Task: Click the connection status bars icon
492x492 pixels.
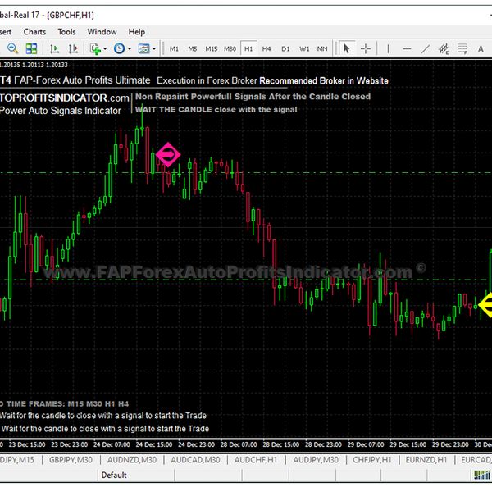Action: [x=481, y=475]
